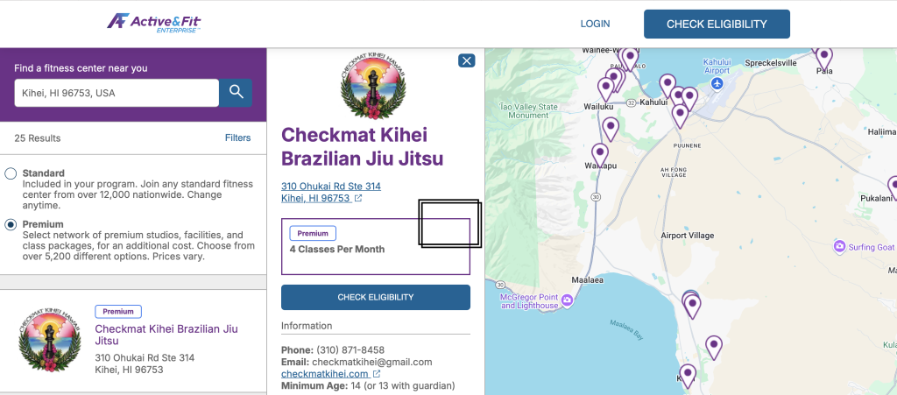This screenshot has height=395, width=897.
Task: Click purple map pin near Waikapu
Action: (600, 152)
